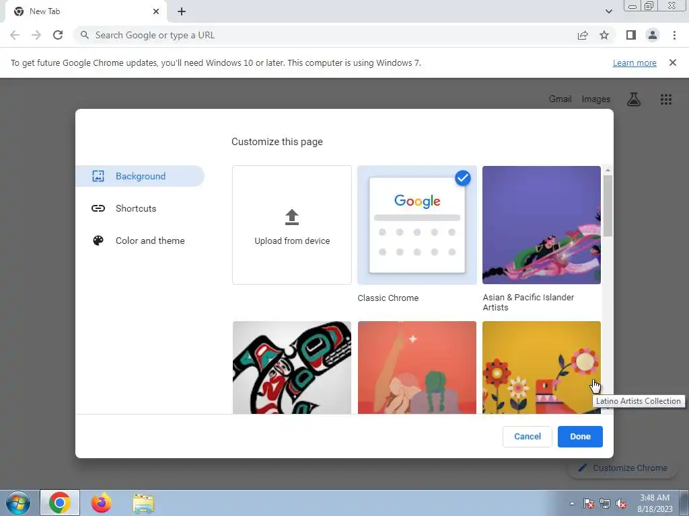689x516 pixels.
Task: Click the dialog scrollbar thumb
Action: pyautogui.click(x=608, y=206)
